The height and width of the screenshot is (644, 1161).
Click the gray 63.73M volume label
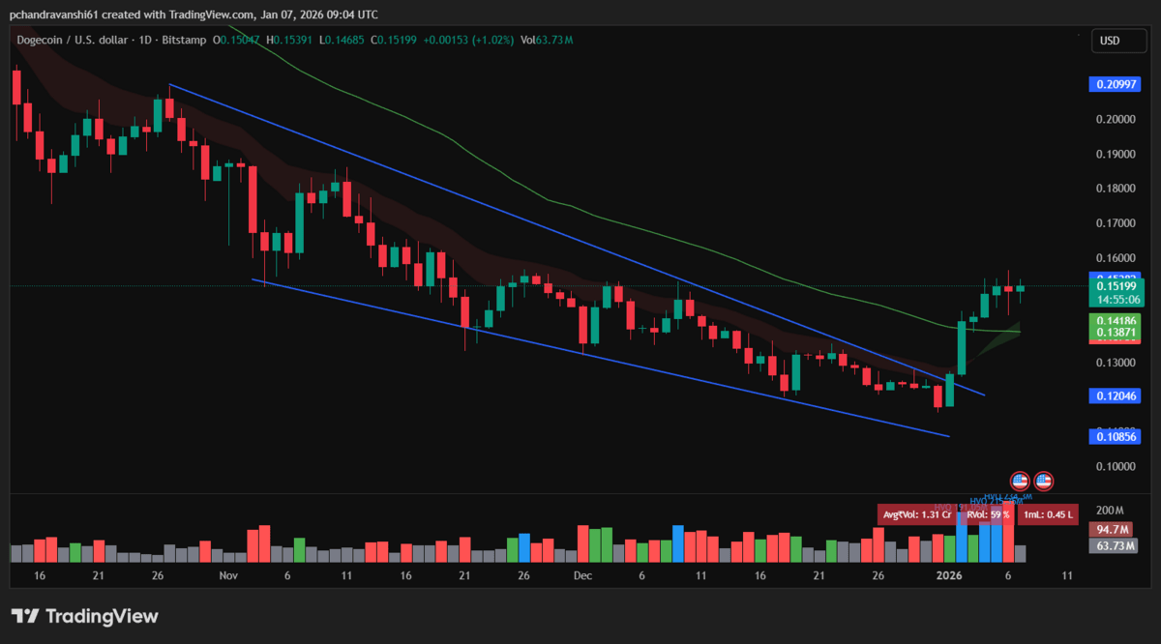(x=1113, y=545)
